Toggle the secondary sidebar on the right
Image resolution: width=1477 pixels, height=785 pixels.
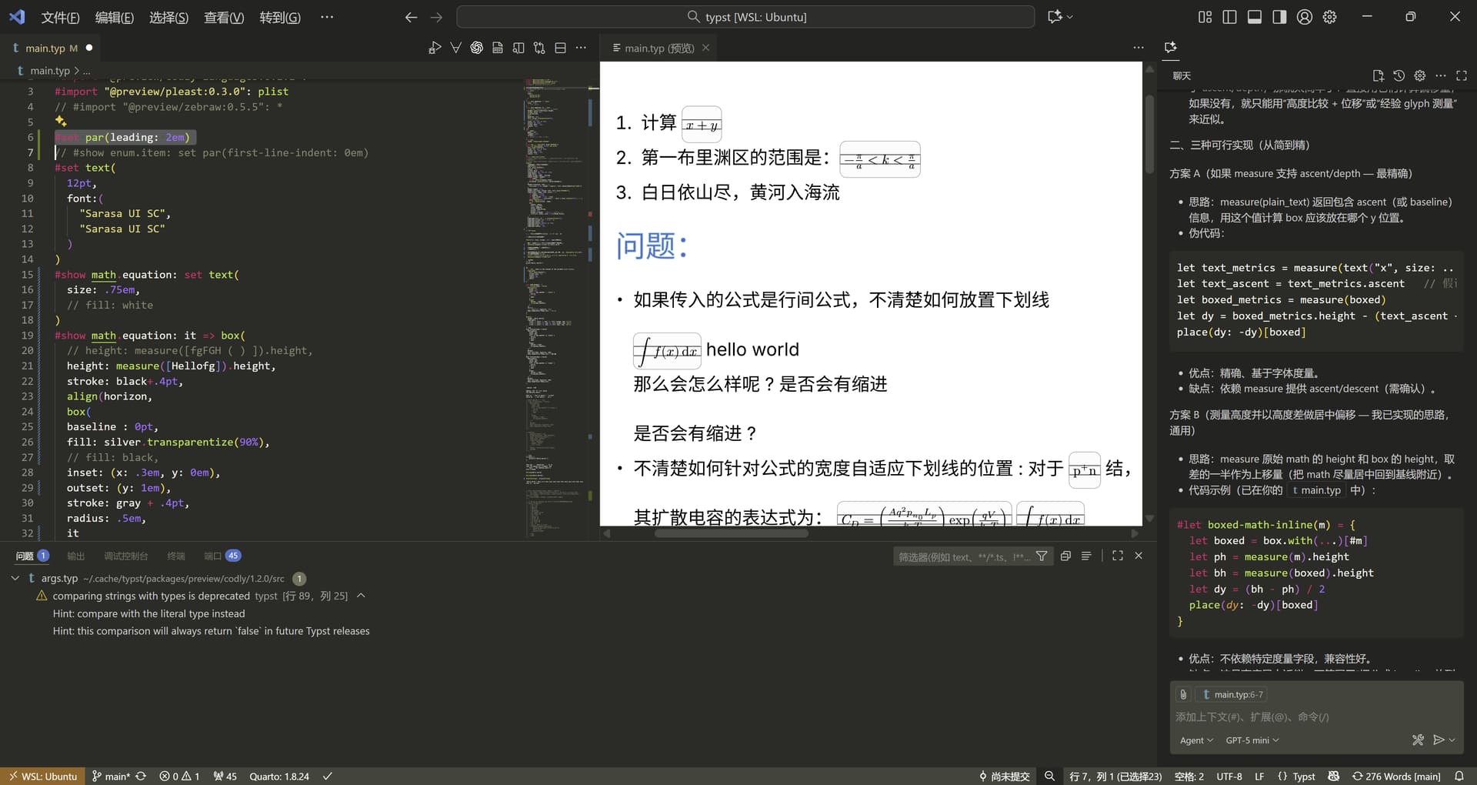[1279, 17]
